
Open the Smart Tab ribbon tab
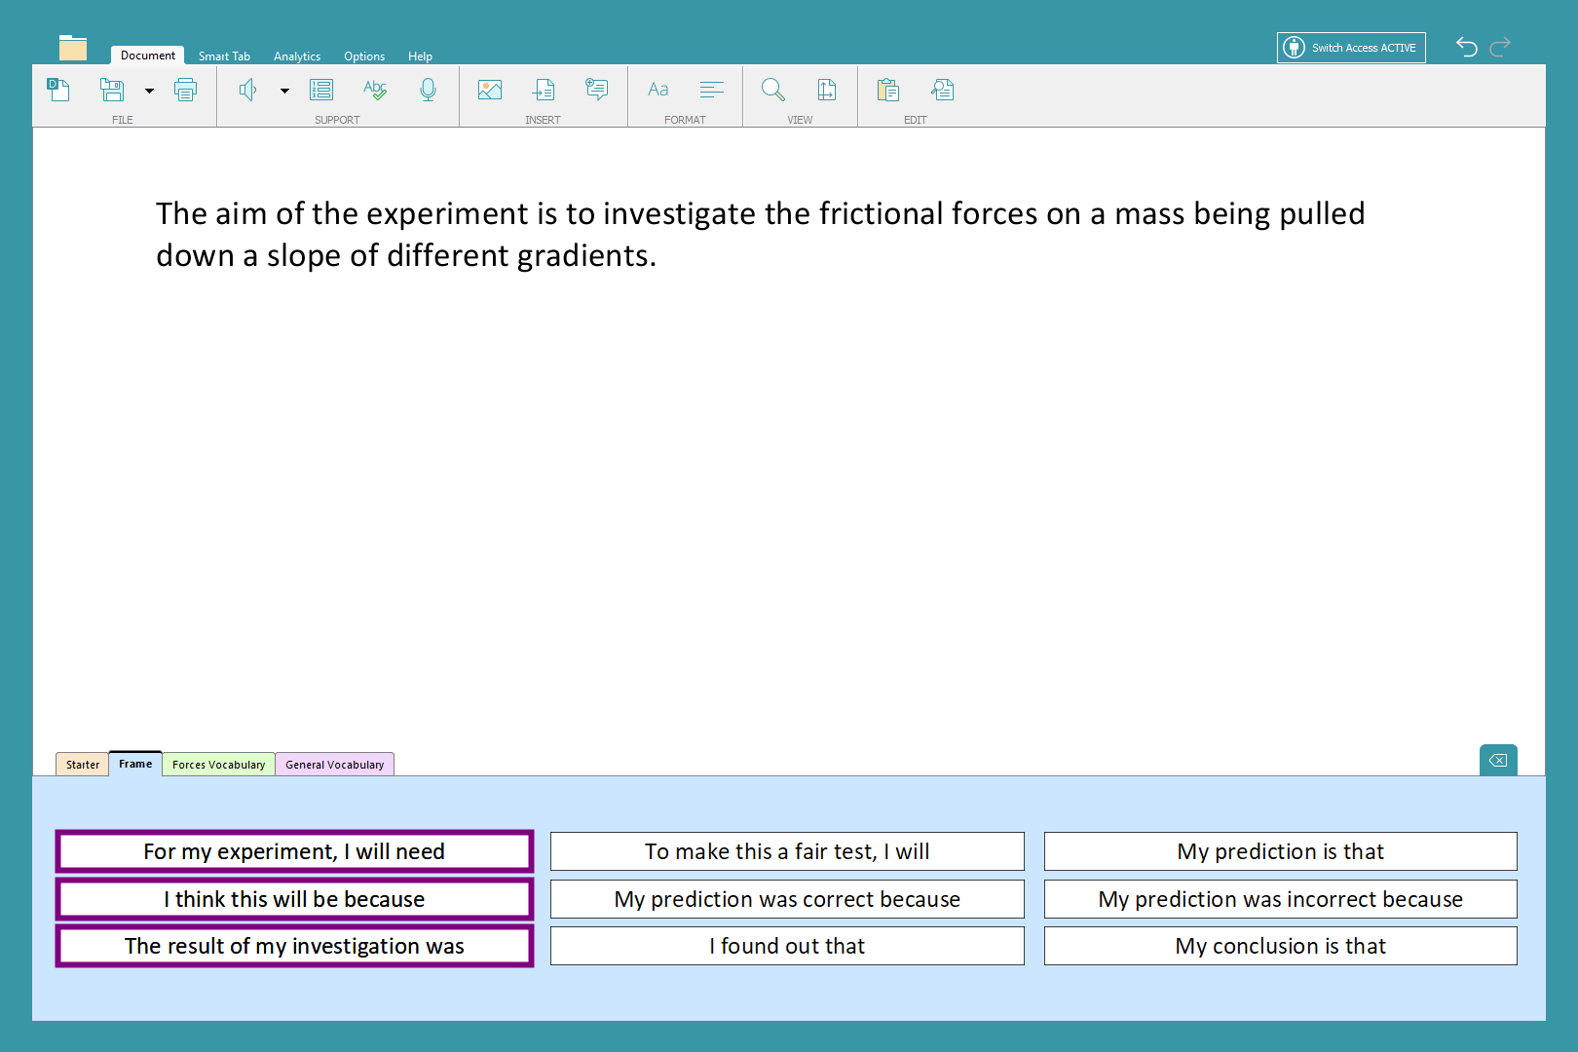pos(224,56)
